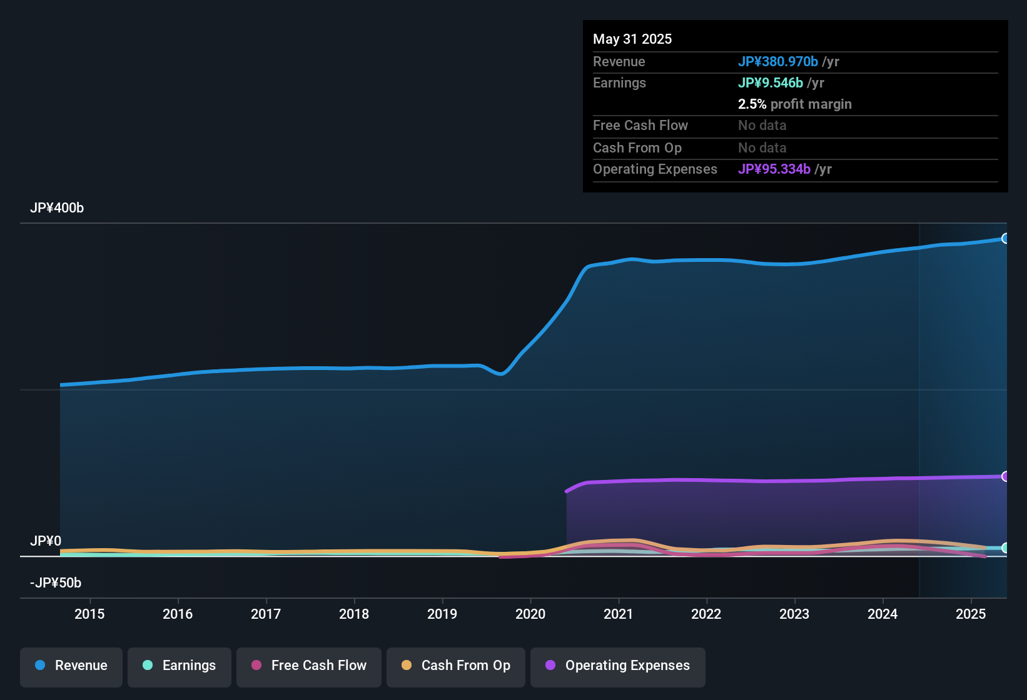Viewport: 1027px width, 700px height.
Task: Click the Free Cash Flow 'No data' value
Action: pyautogui.click(x=762, y=125)
